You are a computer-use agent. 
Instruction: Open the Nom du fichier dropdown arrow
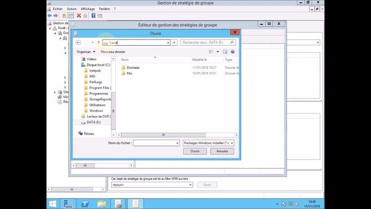coord(177,143)
